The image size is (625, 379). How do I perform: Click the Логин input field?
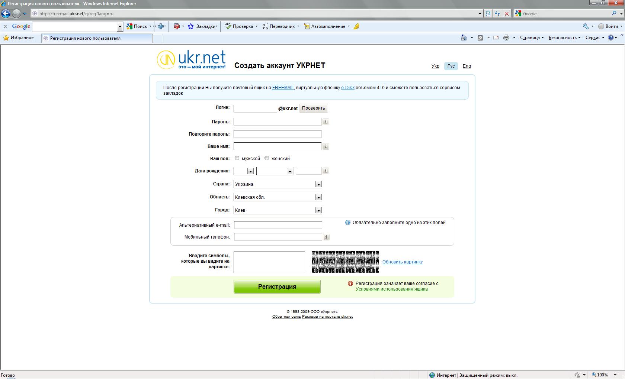point(255,108)
